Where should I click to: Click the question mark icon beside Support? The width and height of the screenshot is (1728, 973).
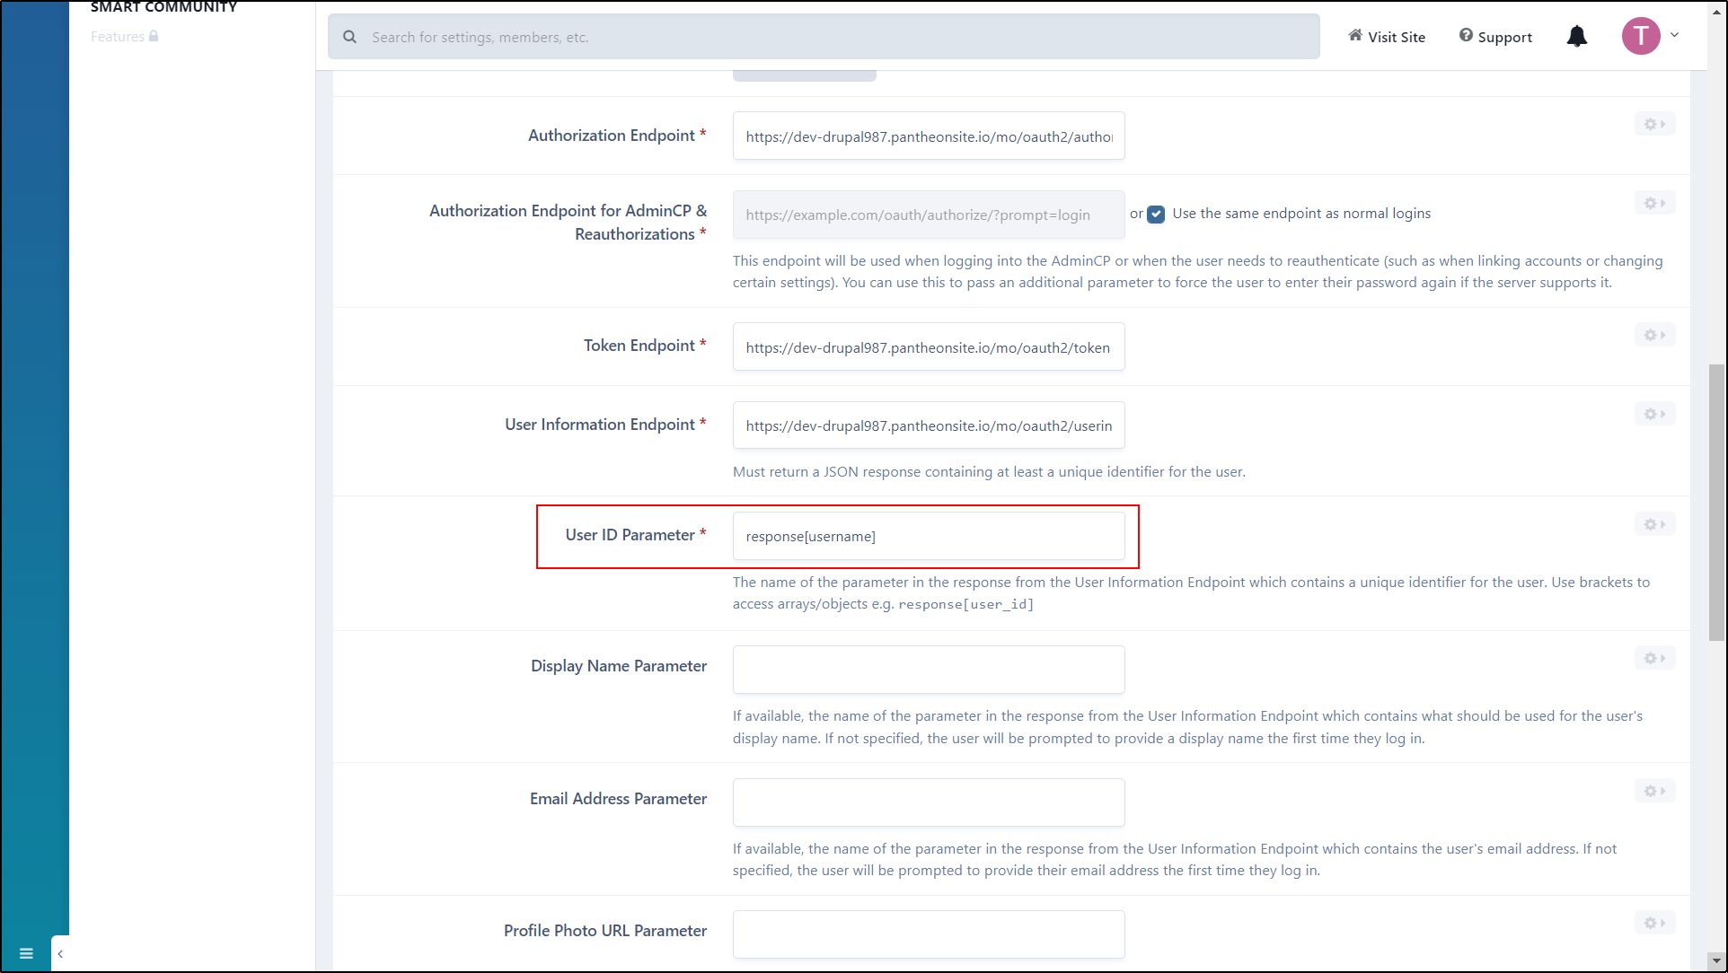(x=1465, y=36)
